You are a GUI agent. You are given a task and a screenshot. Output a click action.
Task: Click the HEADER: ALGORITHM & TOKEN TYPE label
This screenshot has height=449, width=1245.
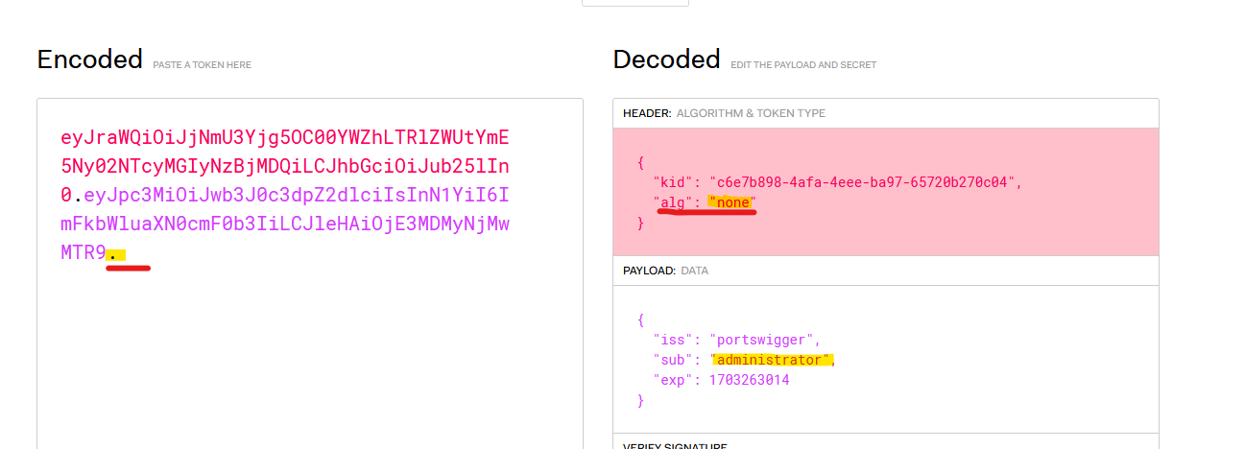(724, 113)
